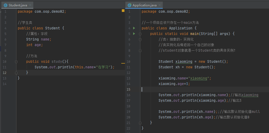
Task: Close the Application.java editor tab
Action: 160,5
